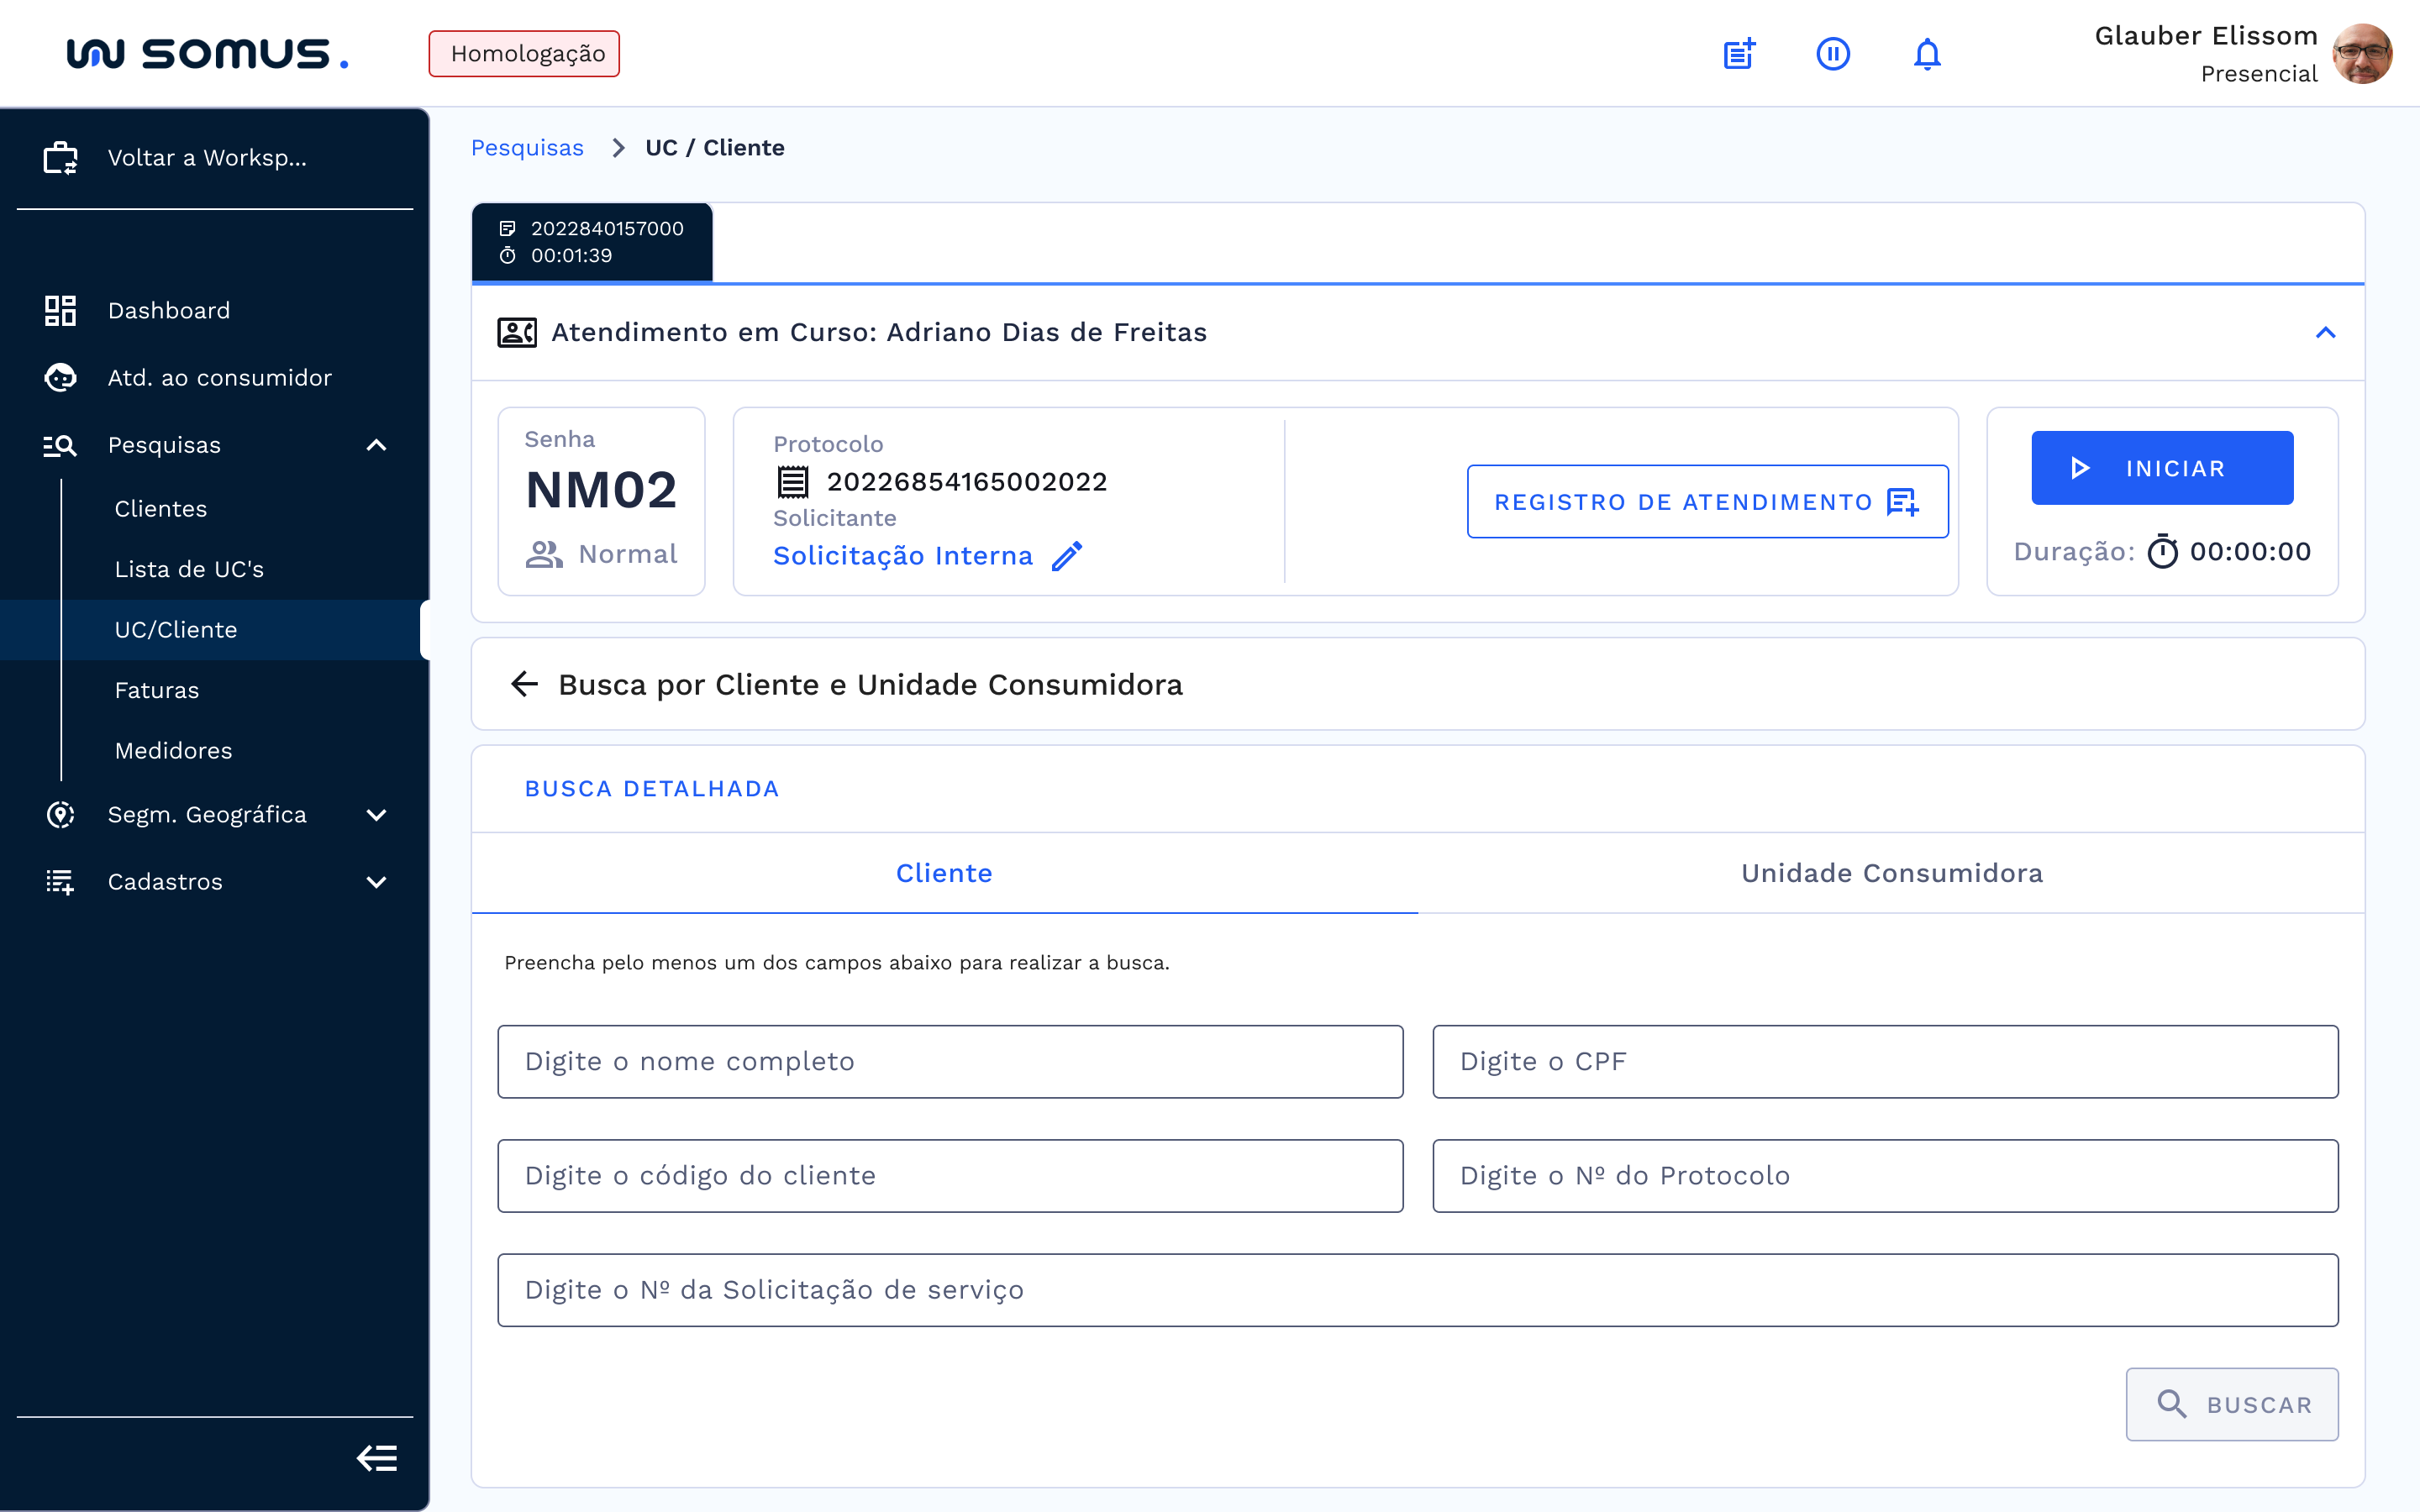The image size is (2420, 1512).
Task: Open the BUSCA DETALHADA link
Action: click(651, 788)
